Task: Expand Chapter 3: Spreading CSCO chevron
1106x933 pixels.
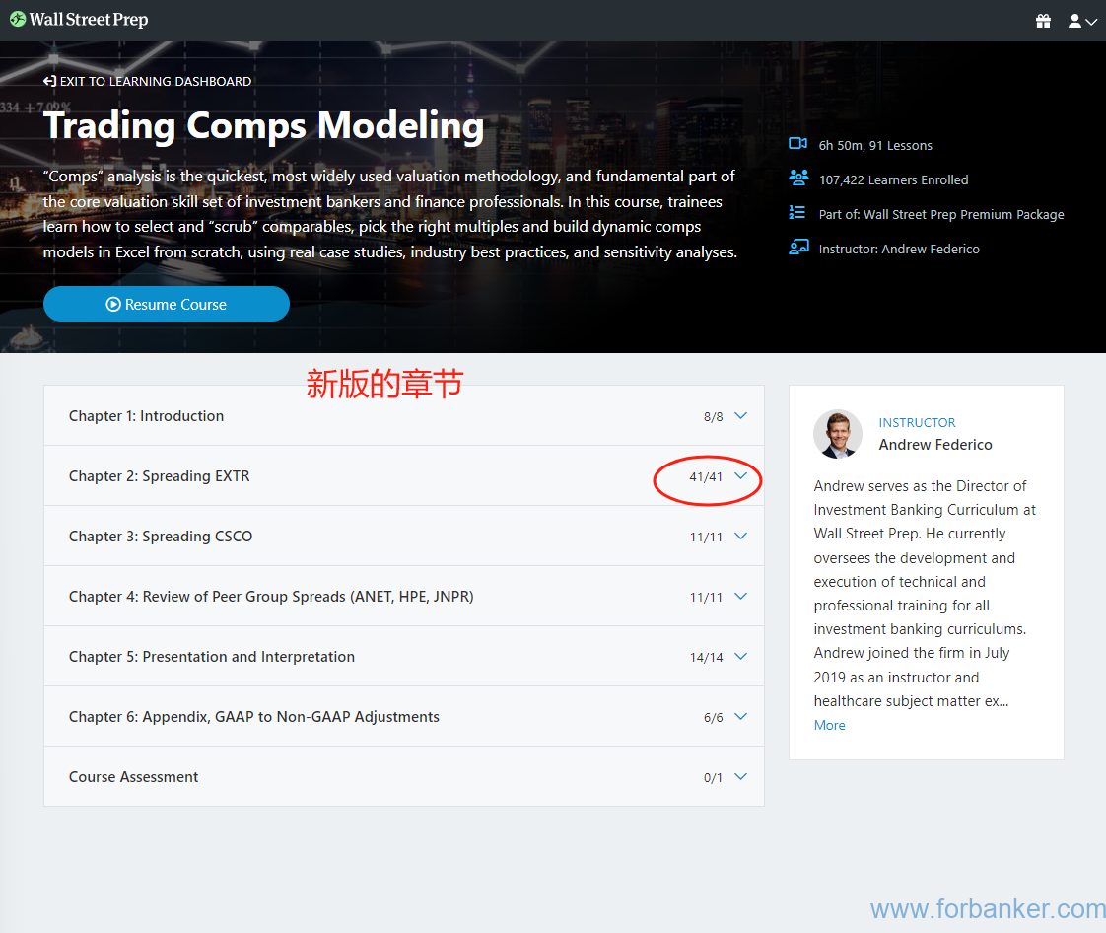Action: click(x=740, y=536)
